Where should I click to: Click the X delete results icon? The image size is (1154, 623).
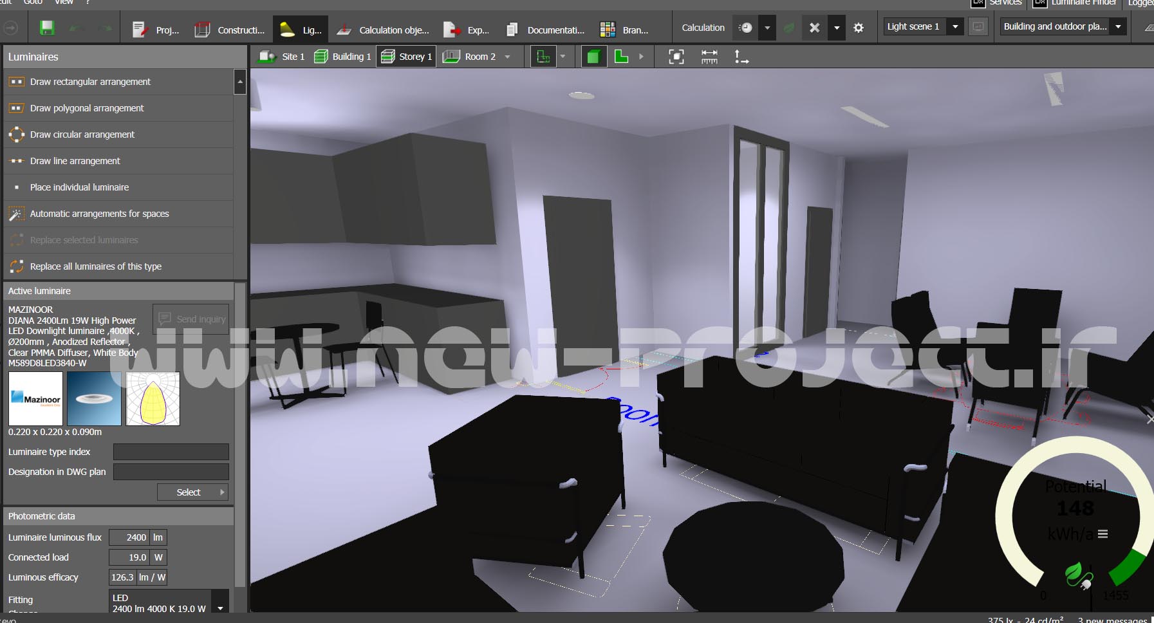[814, 28]
